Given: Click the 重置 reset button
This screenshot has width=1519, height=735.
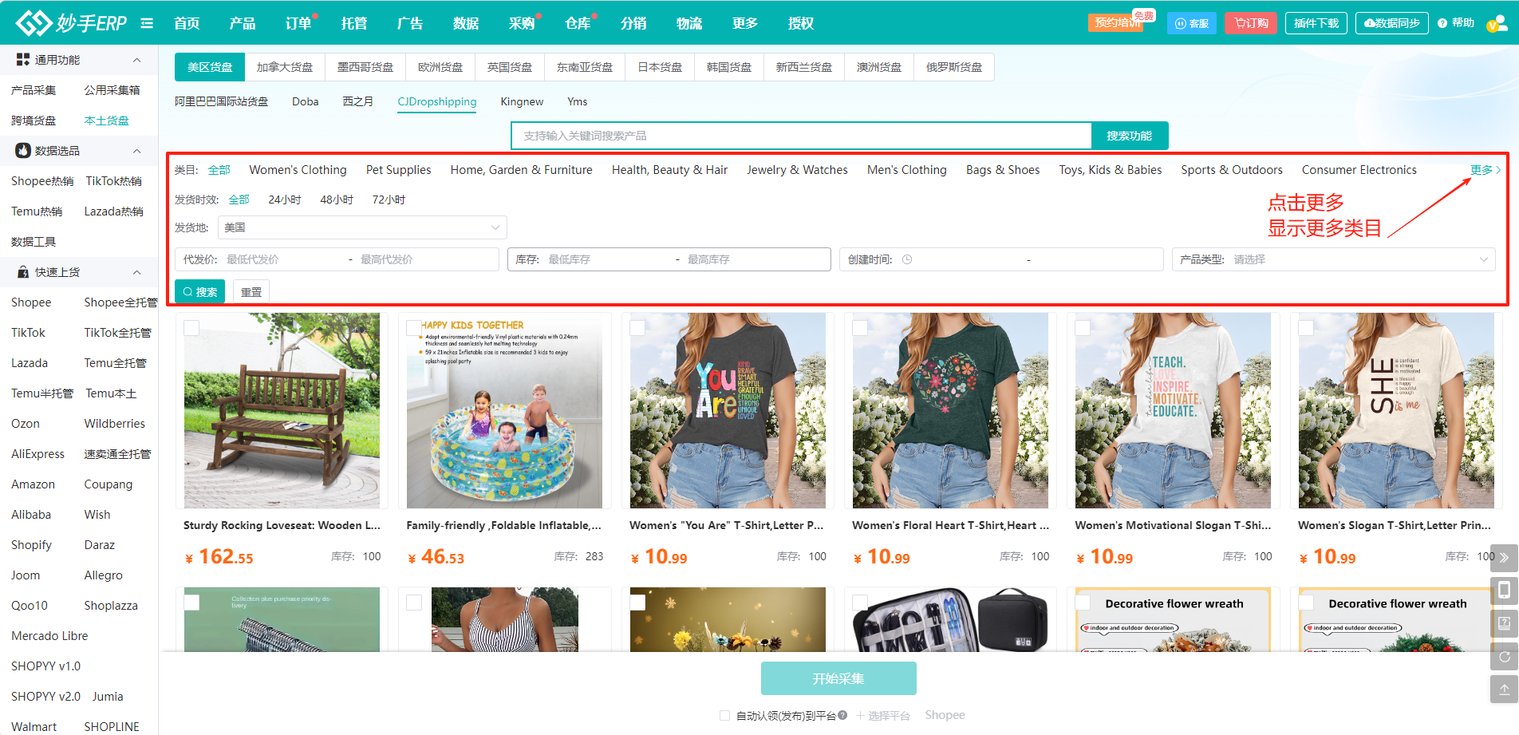Looking at the screenshot, I should (251, 292).
